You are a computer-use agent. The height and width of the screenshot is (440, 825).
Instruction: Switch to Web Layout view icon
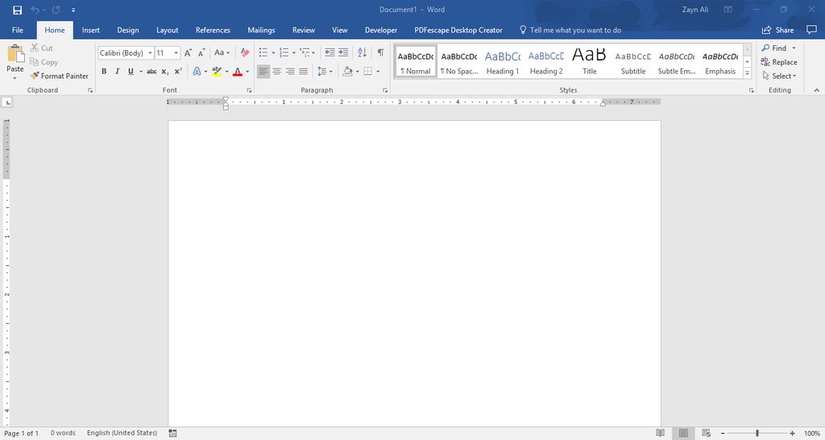click(x=706, y=434)
